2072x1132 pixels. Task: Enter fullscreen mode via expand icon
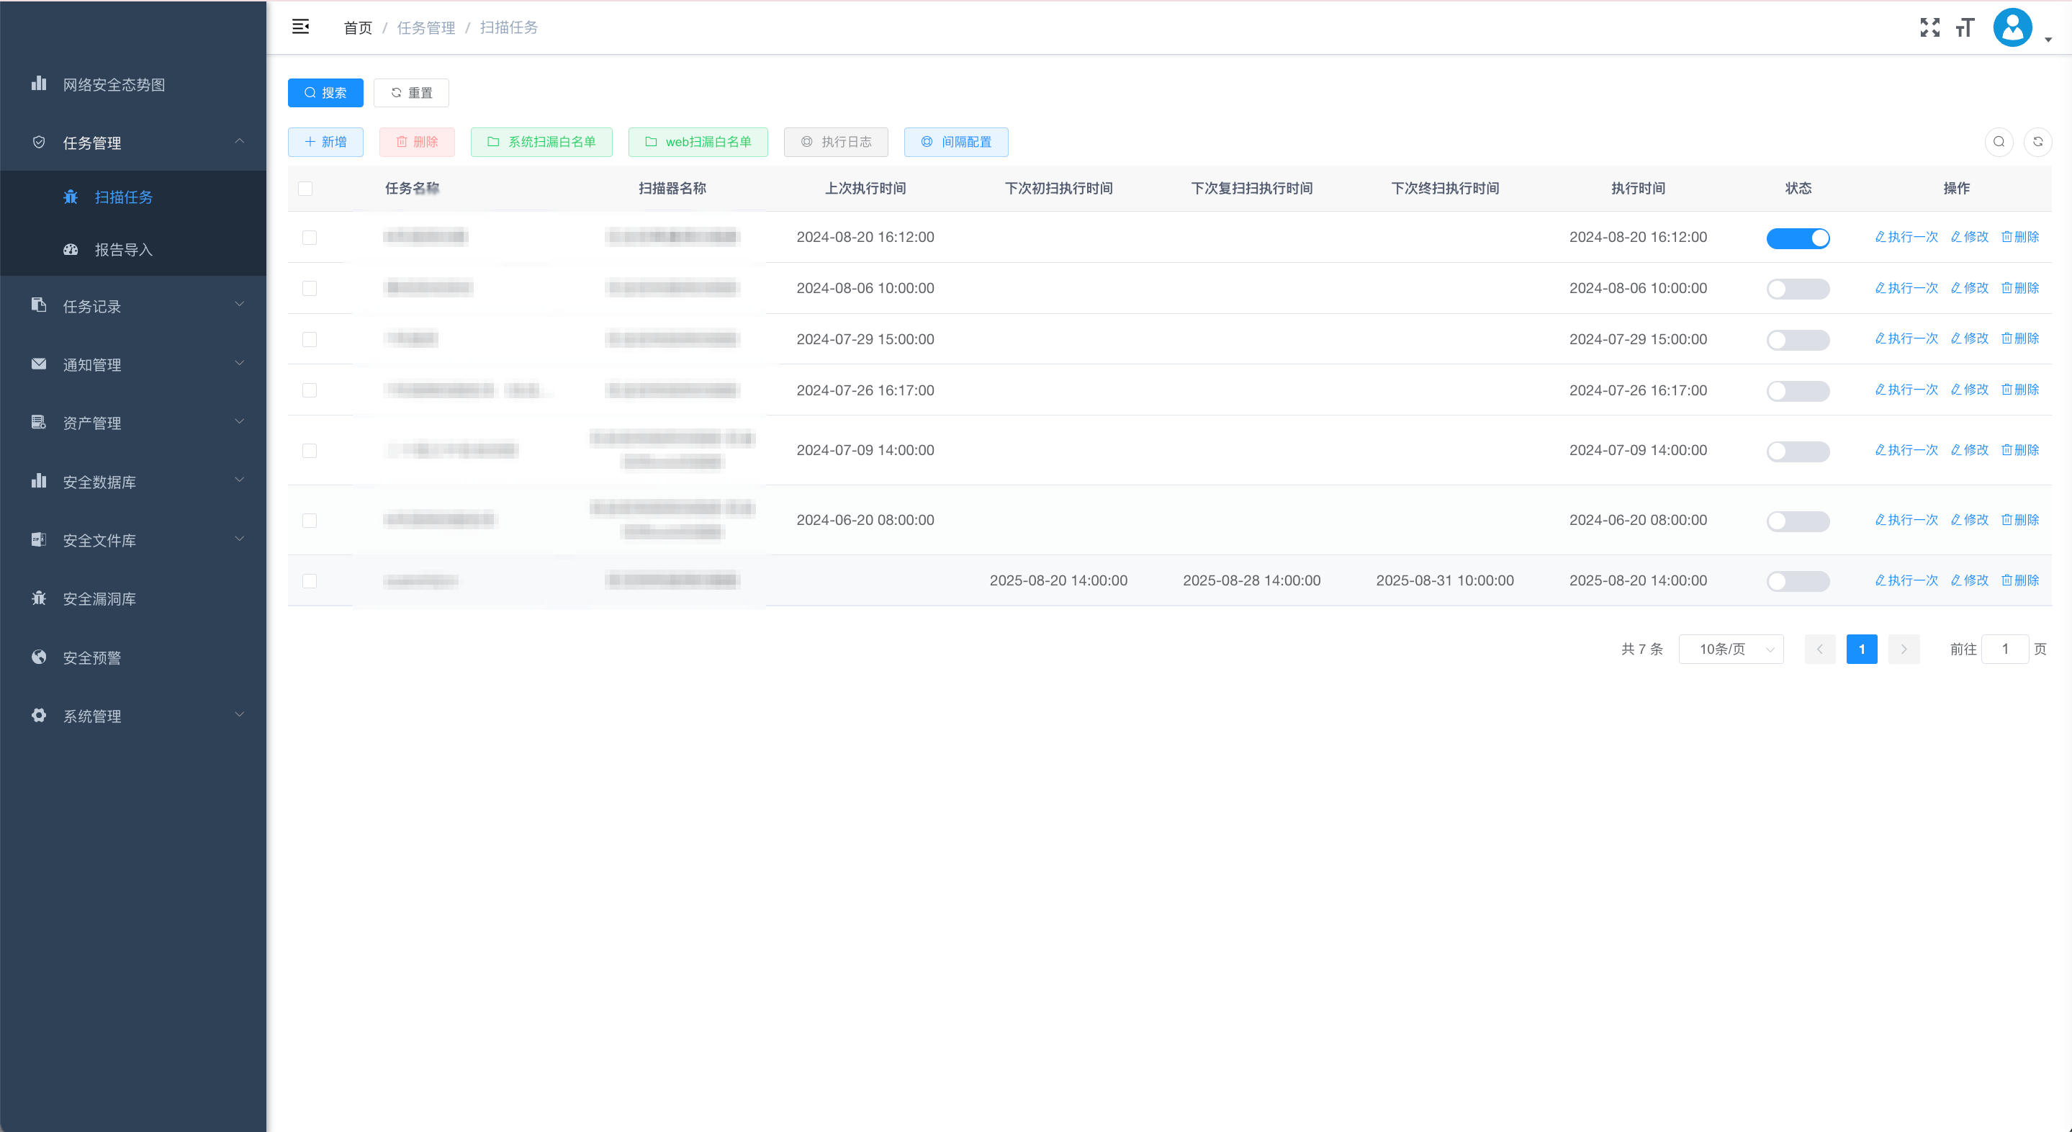(1929, 27)
